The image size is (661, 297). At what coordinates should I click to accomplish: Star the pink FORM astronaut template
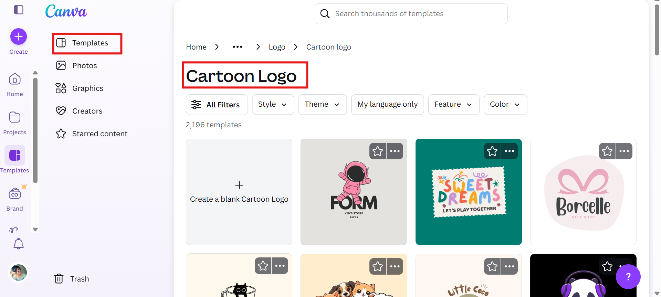click(x=377, y=151)
